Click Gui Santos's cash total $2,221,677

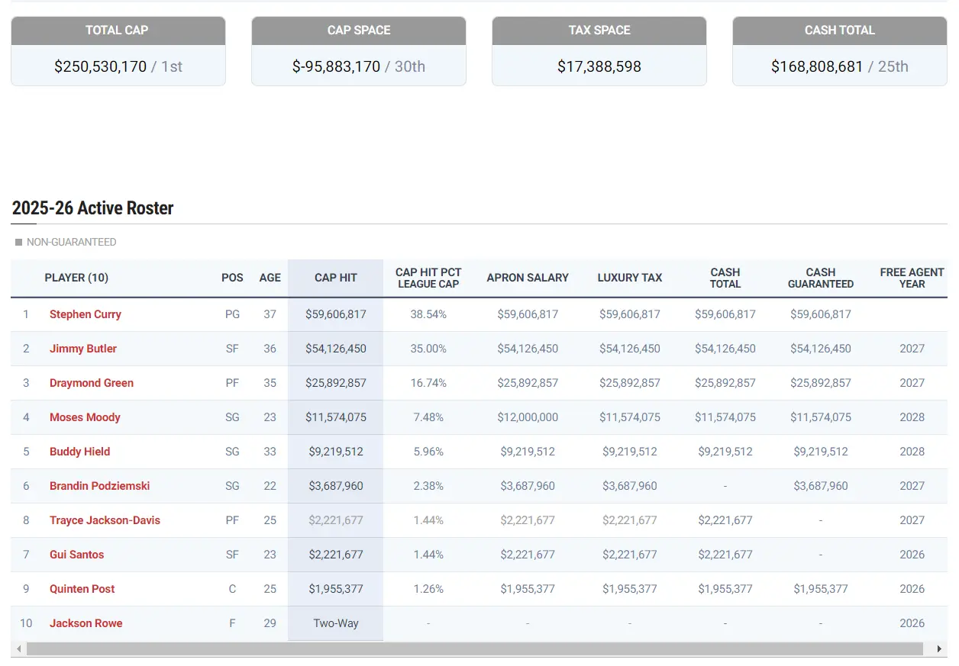pos(725,555)
